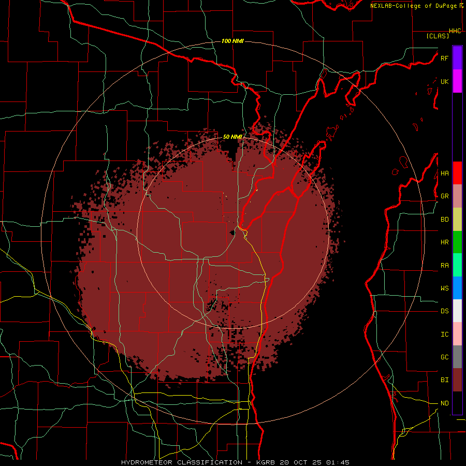This screenshot has height=466, width=466.
Task: Select the yellow BD legend swatch
Action: click(x=457, y=220)
